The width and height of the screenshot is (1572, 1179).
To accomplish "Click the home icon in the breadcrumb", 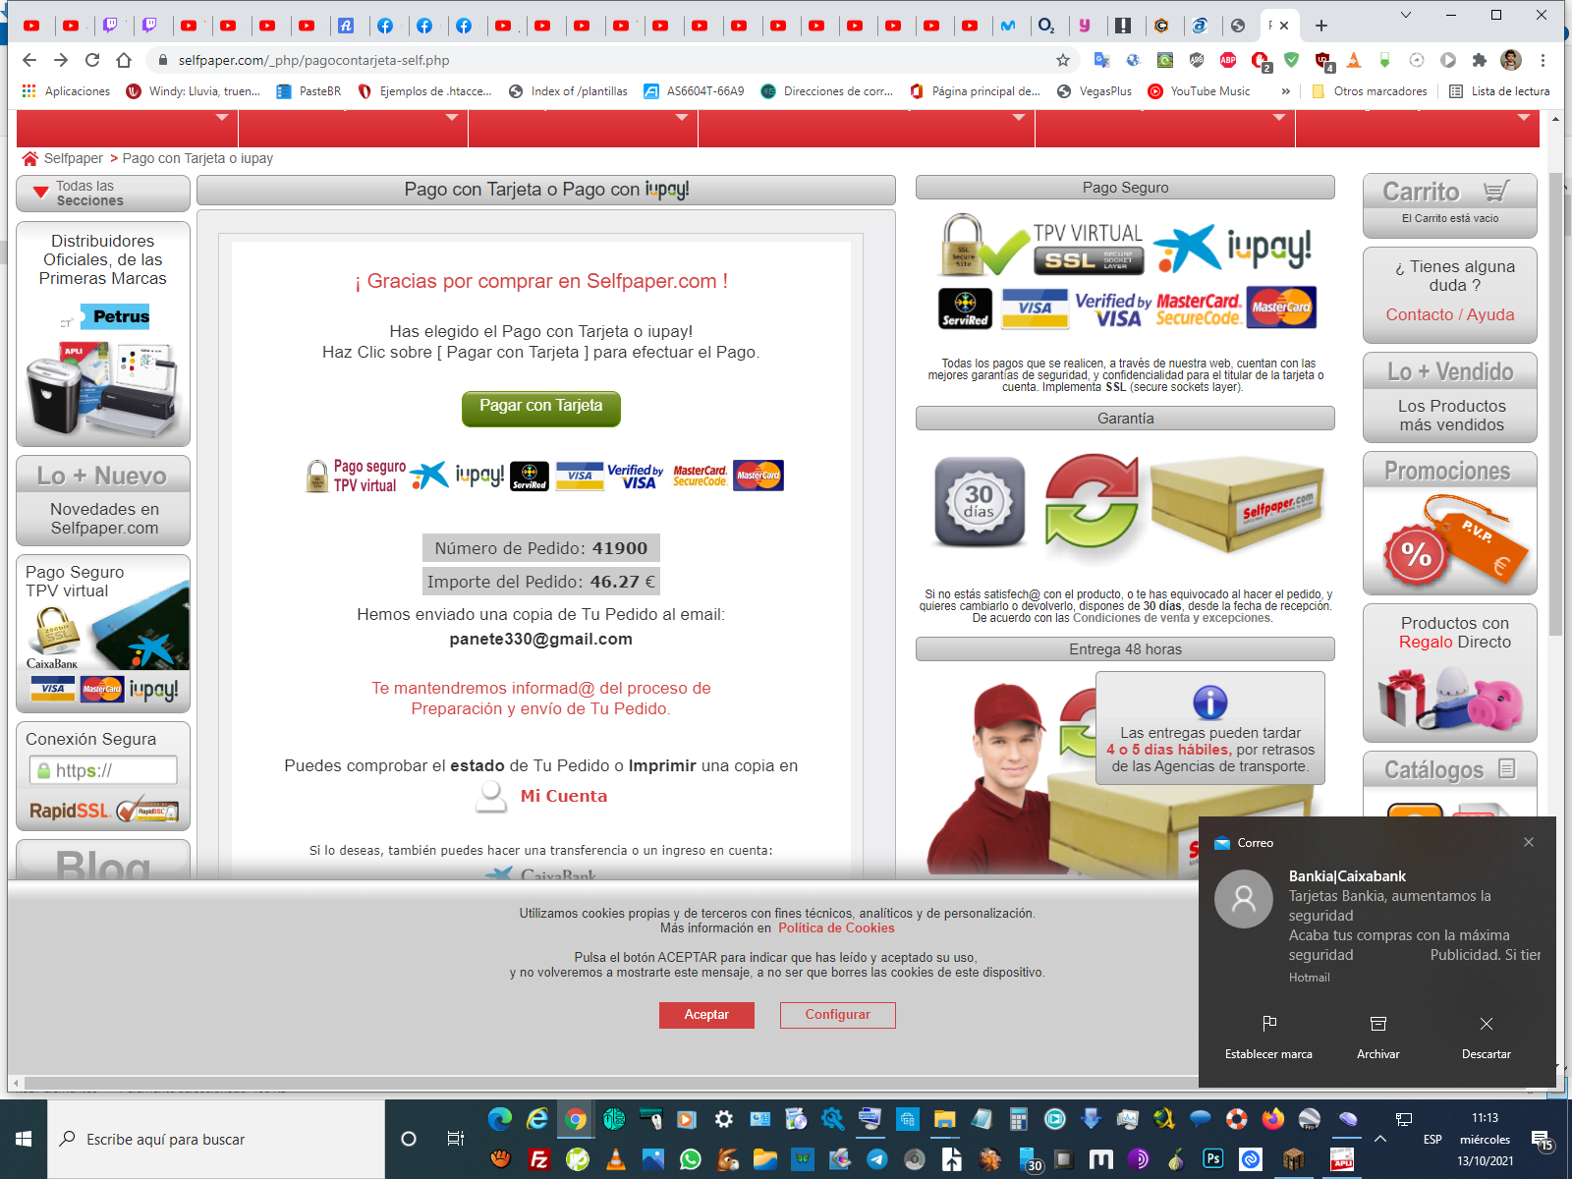I will [30, 158].
